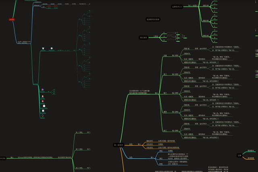Viewport: 258px width, 172px height.
Task: Click the 肤色 orange branch node
Action: click(131, 144)
